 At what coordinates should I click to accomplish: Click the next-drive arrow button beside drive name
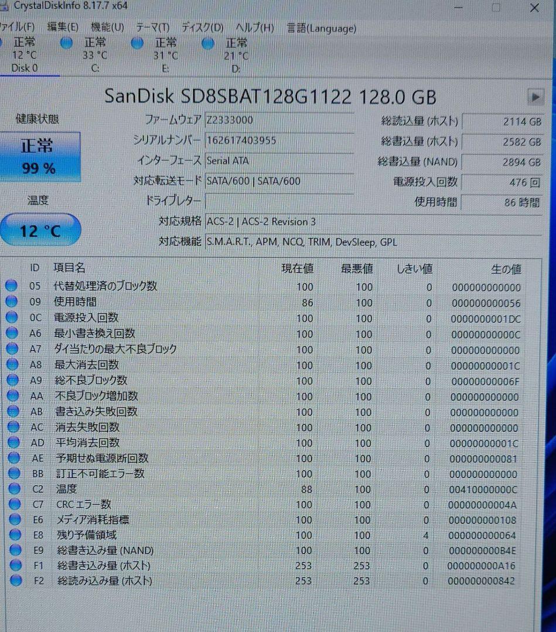click(x=535, y=97)
